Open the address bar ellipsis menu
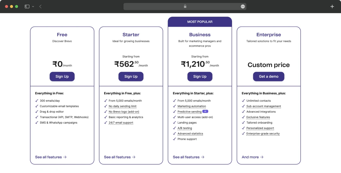The height and width of the screenshot is (173, 341). (x=242, y=6)
